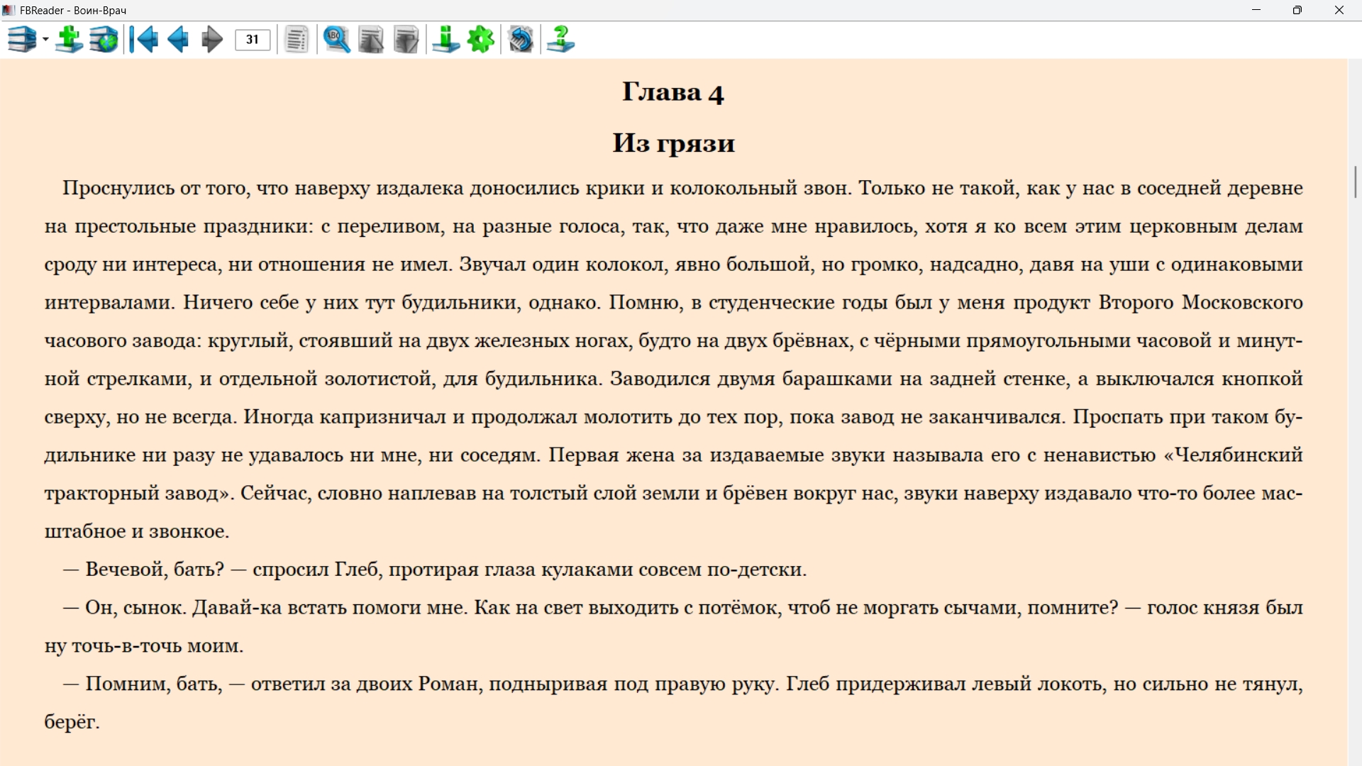The image size is (1362, 766).
Task: Go forward with the gray right arrow
Action: [x=211, y=40]
